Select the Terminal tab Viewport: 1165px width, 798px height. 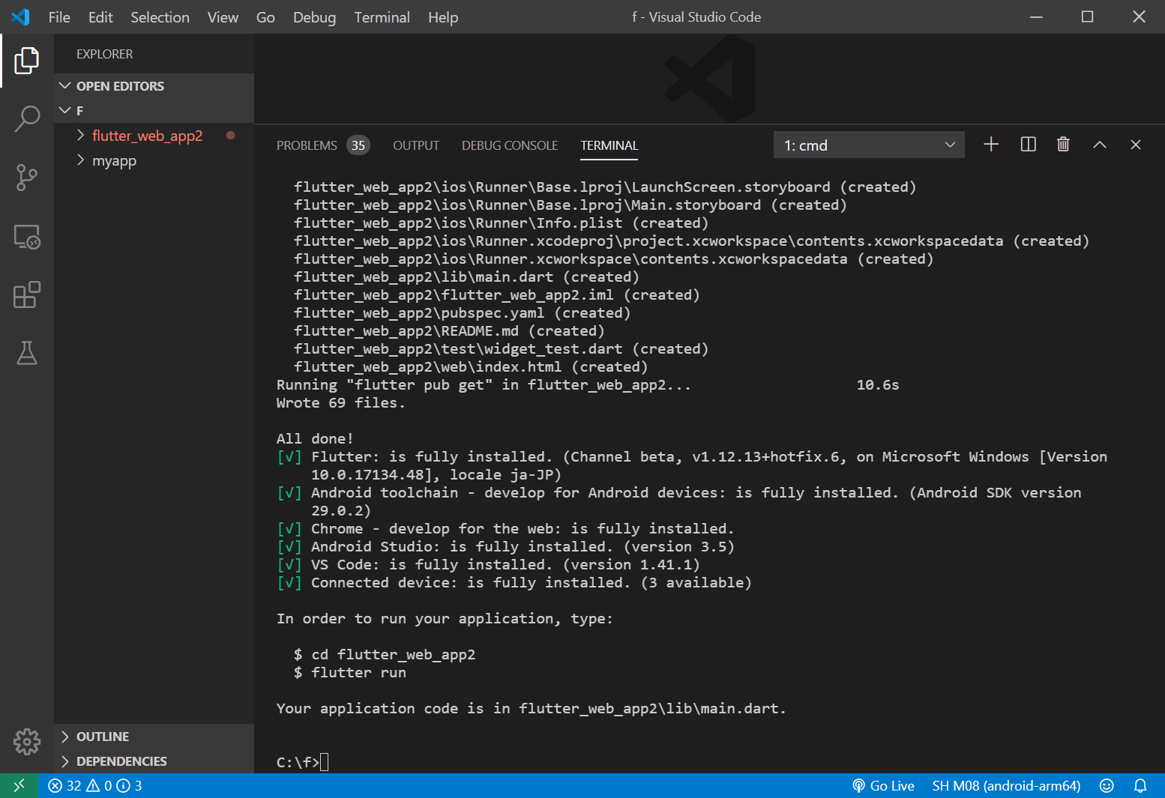609,145
